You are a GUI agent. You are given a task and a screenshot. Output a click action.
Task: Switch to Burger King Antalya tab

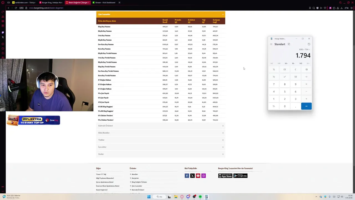pos(51,2)
